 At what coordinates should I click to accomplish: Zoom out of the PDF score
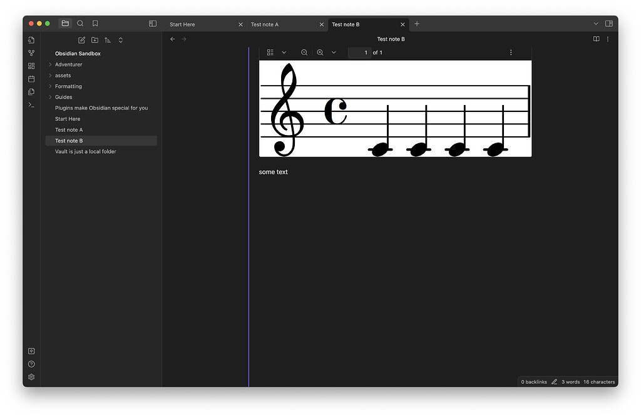pyautogui.click(x=304, y=53)
